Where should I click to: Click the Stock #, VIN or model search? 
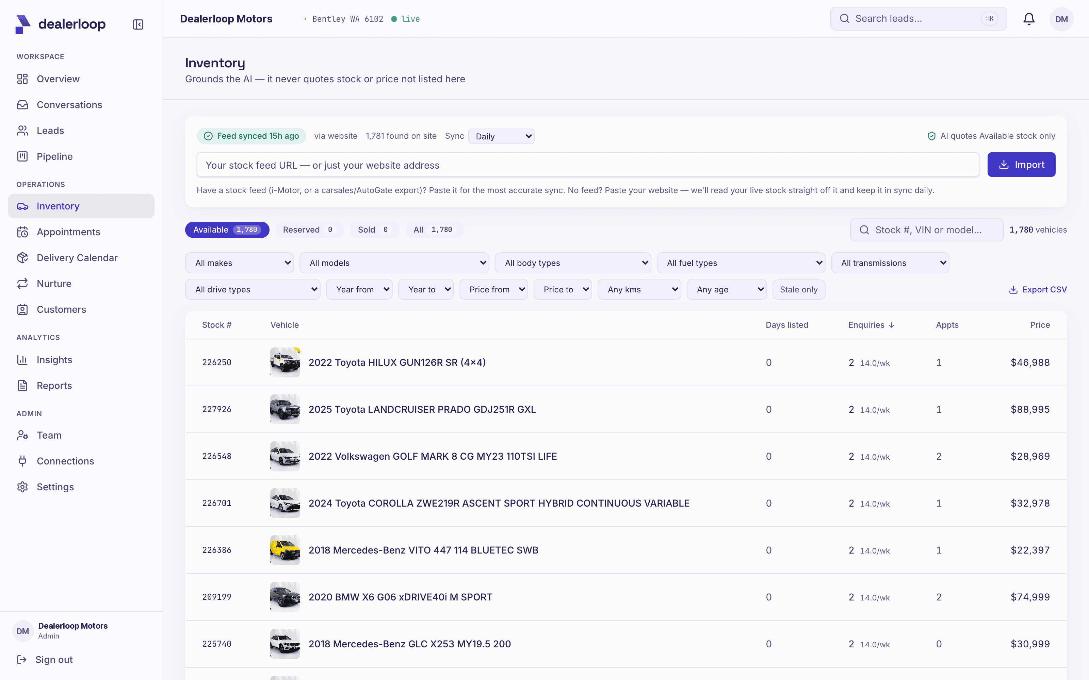click(927, 230)
